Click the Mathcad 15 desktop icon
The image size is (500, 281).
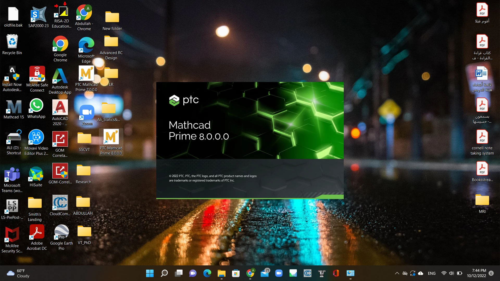click(x=14, y=107)
